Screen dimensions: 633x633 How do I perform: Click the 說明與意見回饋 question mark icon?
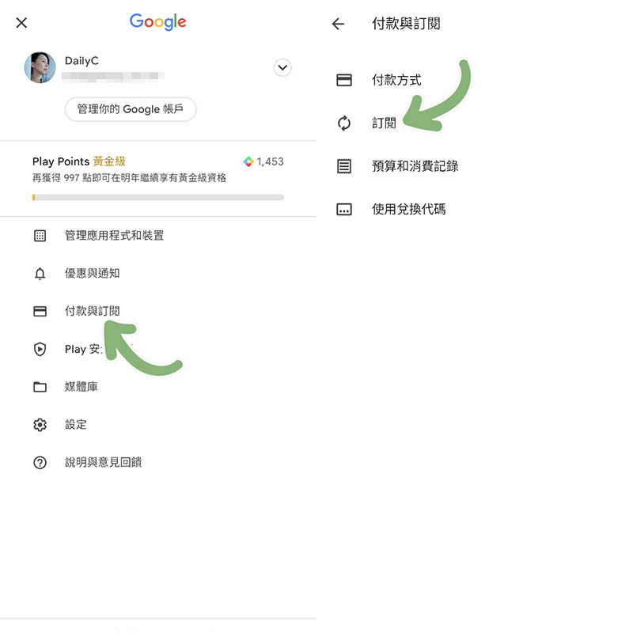(40, 462)
